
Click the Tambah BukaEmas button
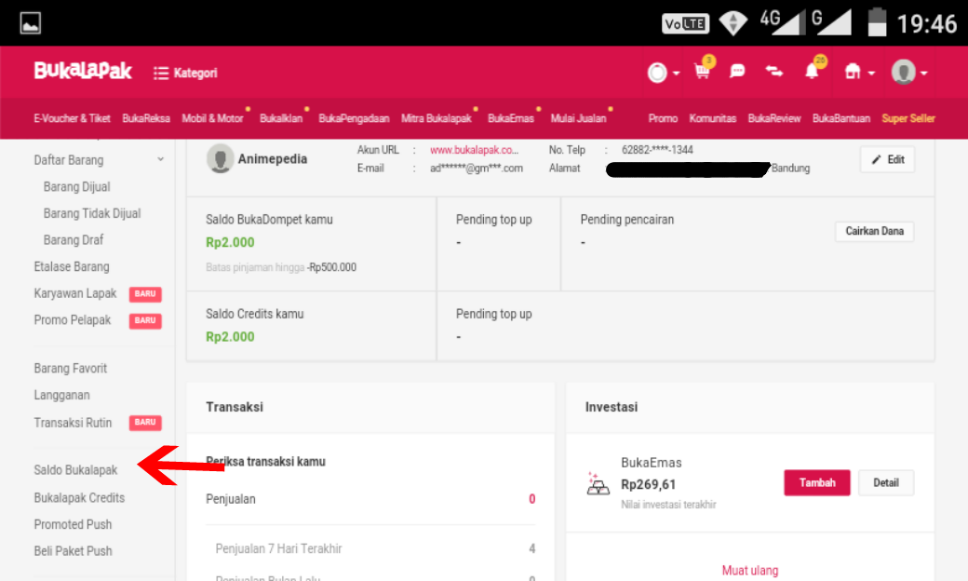(x=817, y=483)
